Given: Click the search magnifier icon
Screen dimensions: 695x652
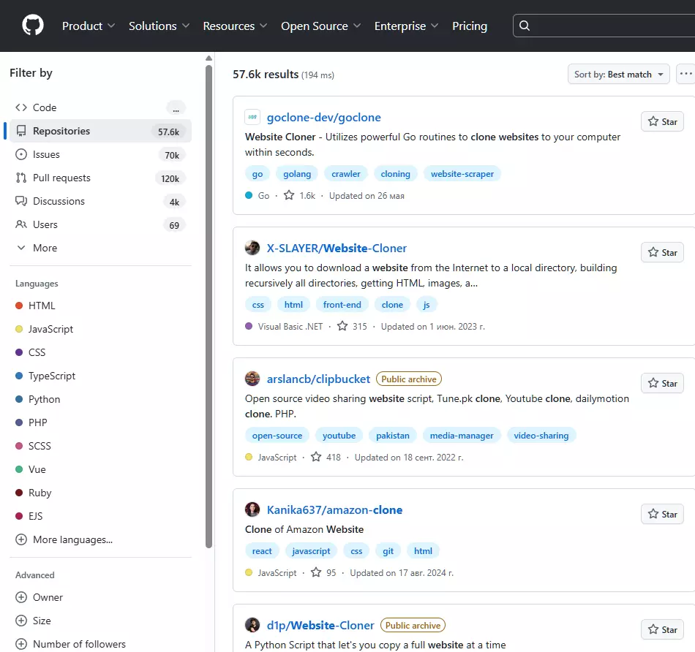Looking at the screenshot, I should [x=525, y=26].
